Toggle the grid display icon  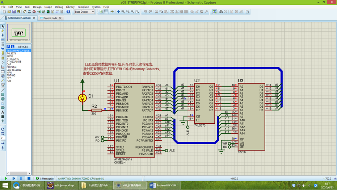[x=106, y=12]
